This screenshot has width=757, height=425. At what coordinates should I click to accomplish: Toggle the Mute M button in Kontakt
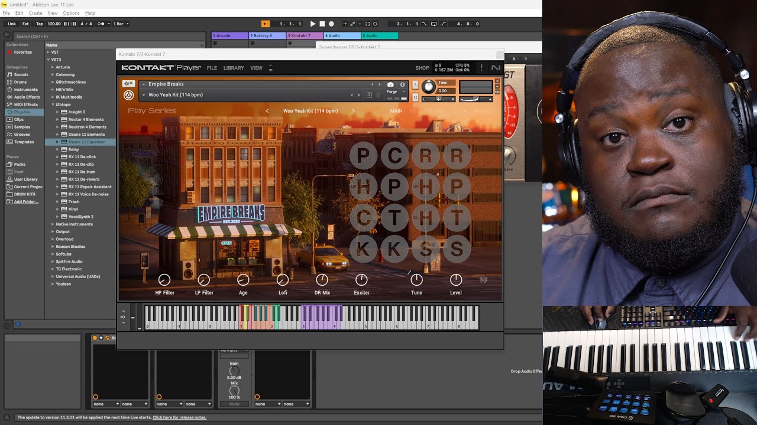(415, 97)
